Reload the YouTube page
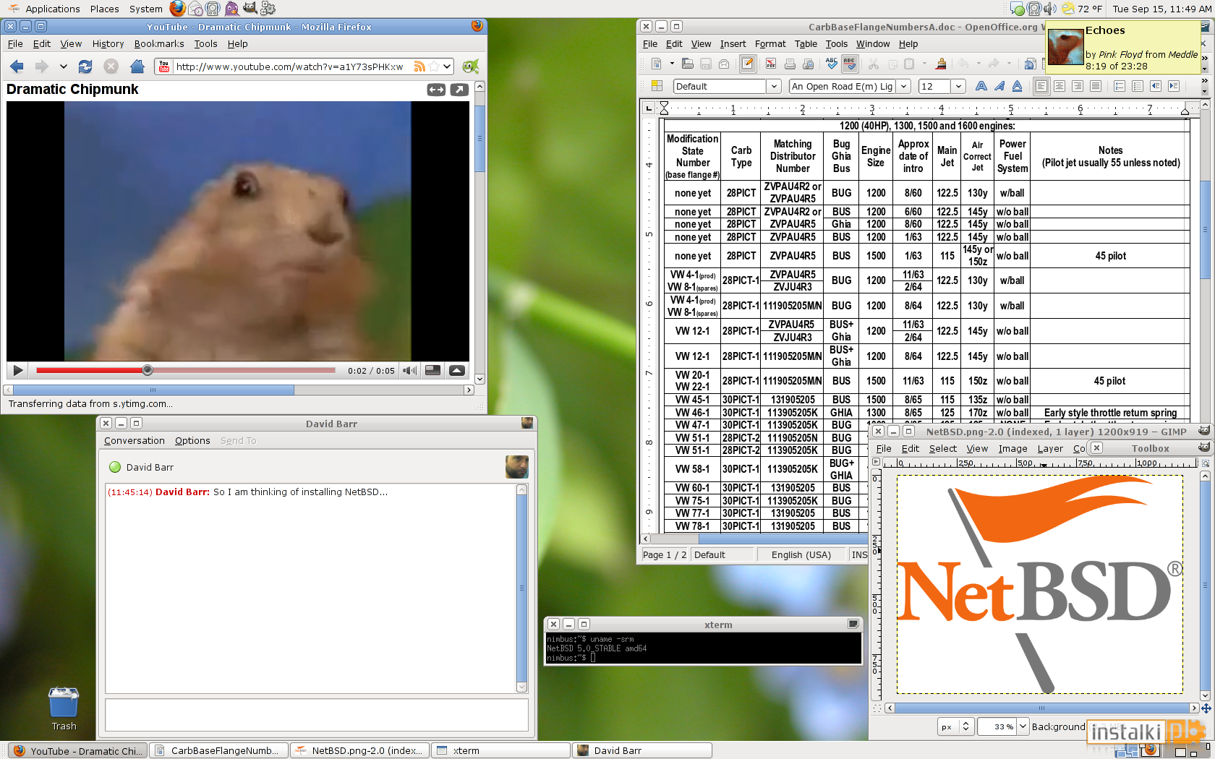 (x=85, y=67)
